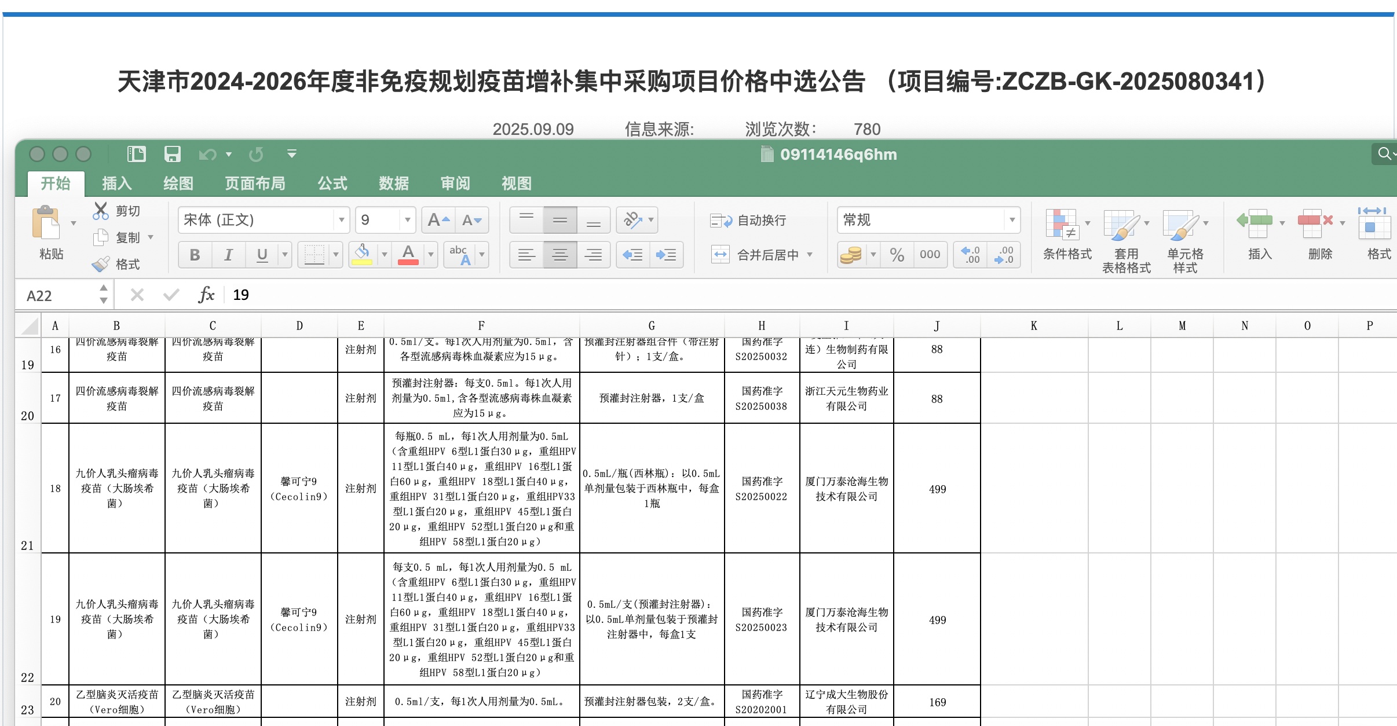The height and width of the screenshot is (726, 1397).
Task: Click the search magnifier in title bar
Action: coord(1384,153)
